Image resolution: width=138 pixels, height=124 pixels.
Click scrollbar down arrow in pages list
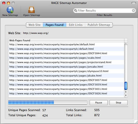click(x=126, y=95)
